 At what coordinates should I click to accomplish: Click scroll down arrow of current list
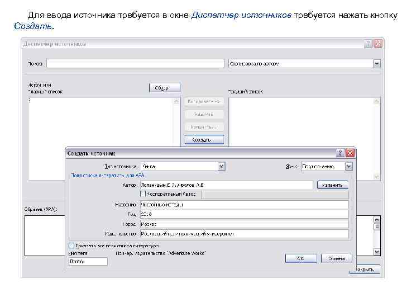(x=376, y=177)
